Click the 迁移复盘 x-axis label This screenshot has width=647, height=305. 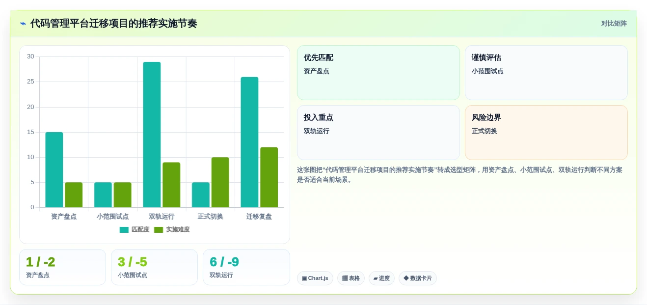pos(259,217)
